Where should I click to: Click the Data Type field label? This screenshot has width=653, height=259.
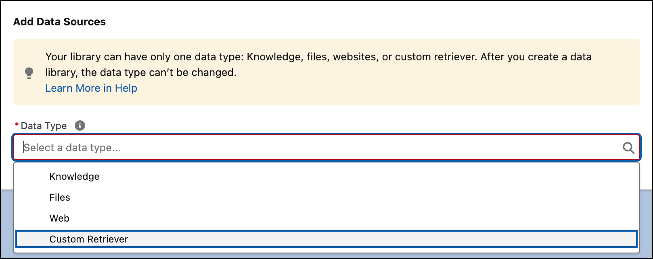[44, 126]
